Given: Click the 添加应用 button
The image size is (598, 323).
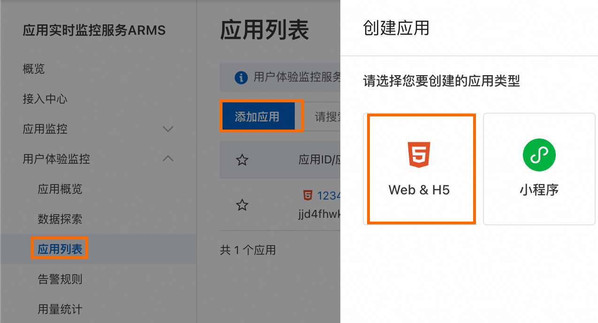Looking at the screenshot, I should (x=257, y=116).
